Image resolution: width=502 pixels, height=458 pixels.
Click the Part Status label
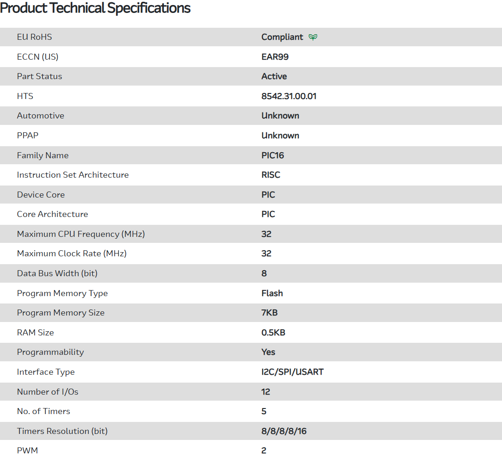(x=39, y=76)
